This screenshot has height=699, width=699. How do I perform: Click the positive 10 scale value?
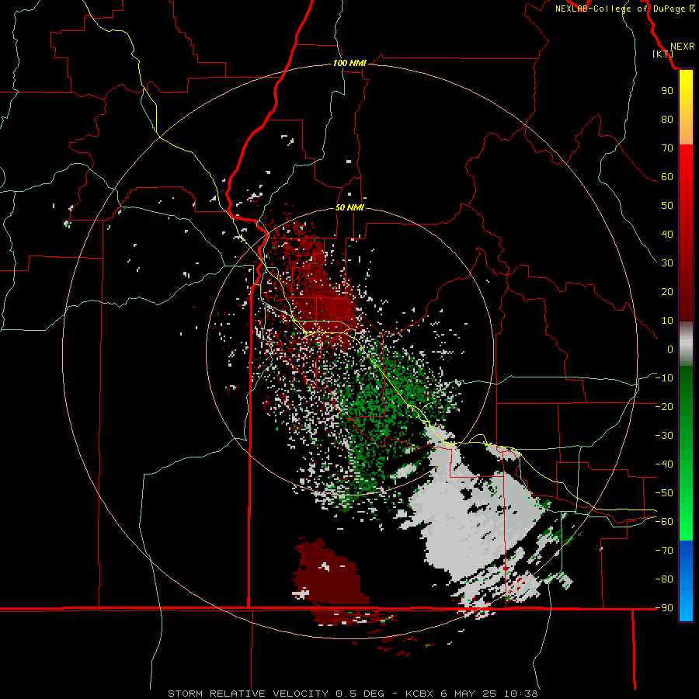coord(667,321)
